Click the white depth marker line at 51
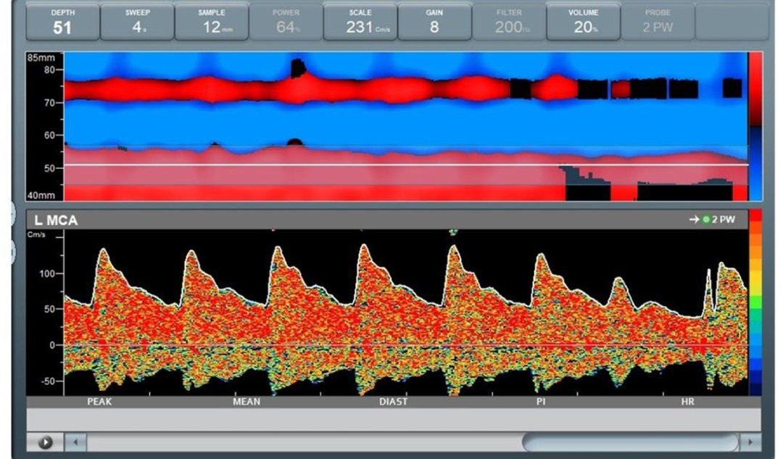783x459 pixels. [x=406, y=165]
